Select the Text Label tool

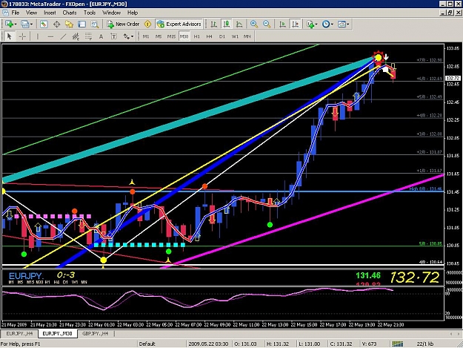pos(113,36)
